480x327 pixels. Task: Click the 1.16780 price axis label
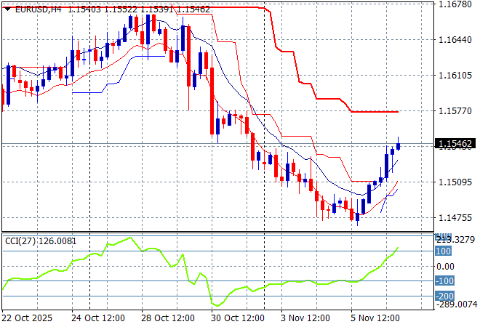pyautogui.click(x=457, y=4)
